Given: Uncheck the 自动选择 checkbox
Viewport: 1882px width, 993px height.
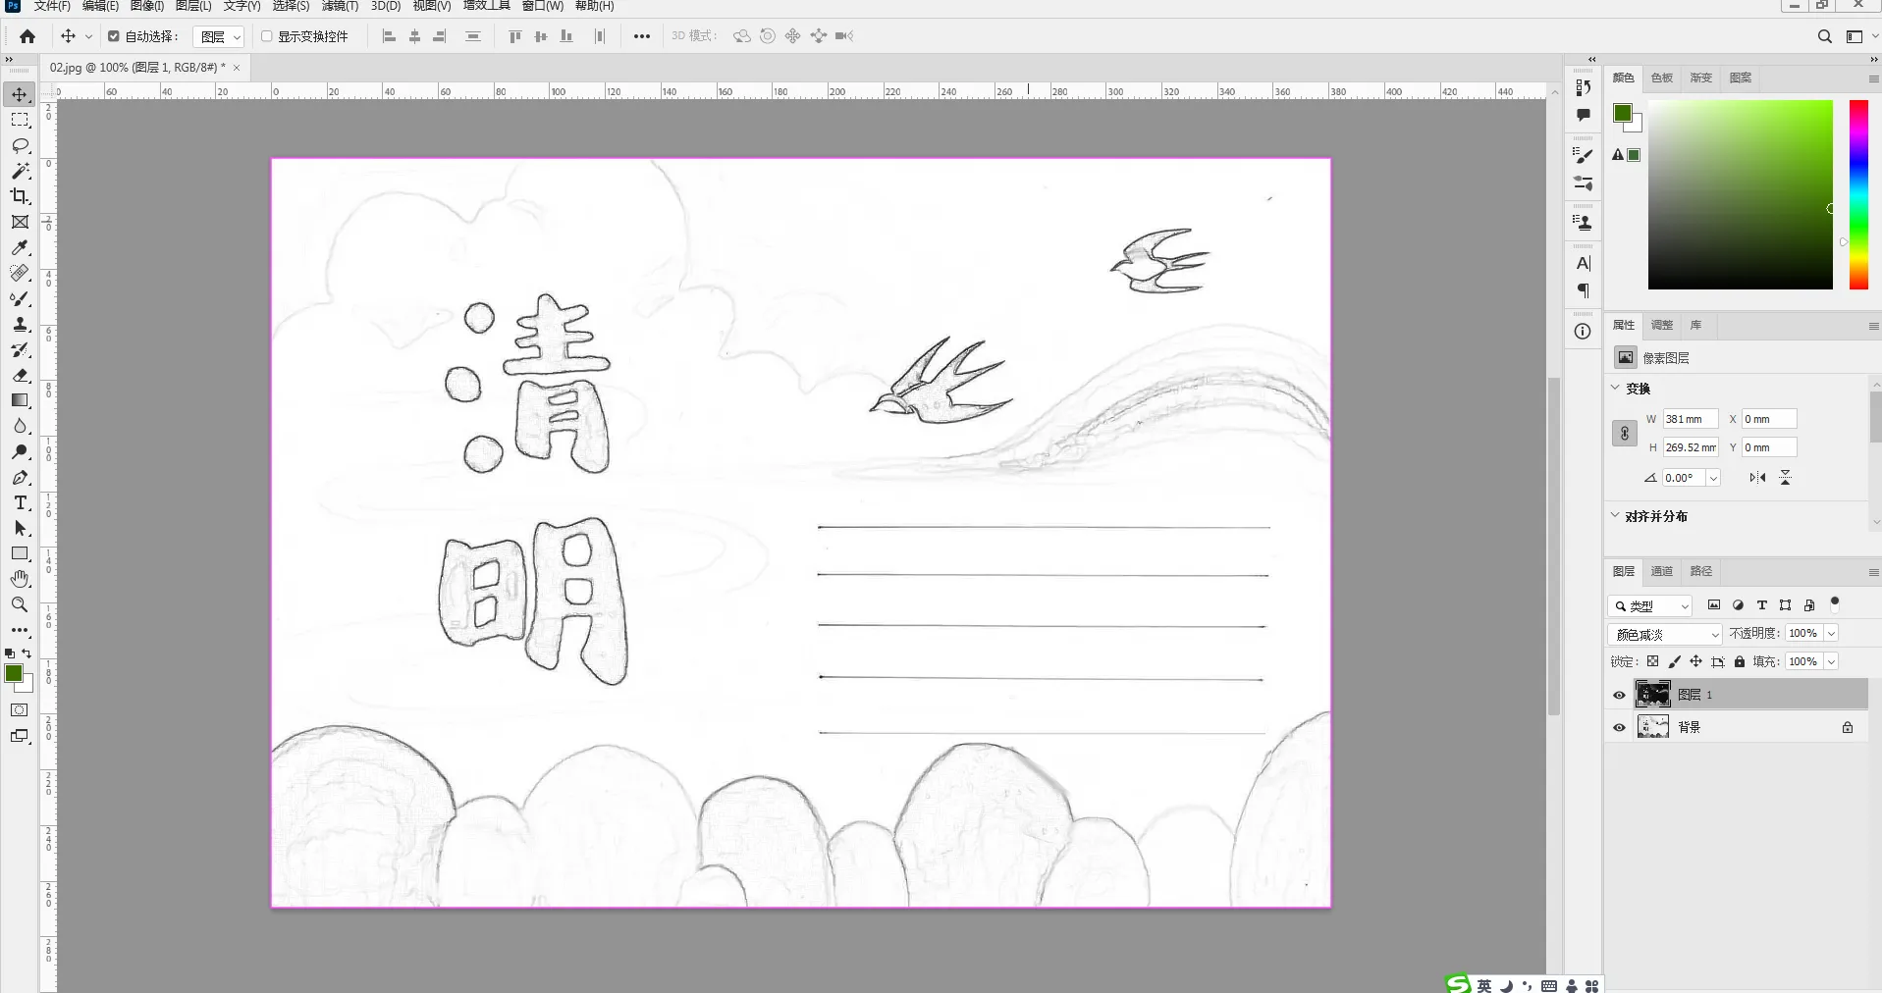Looking at the screenshot, I should 114,36.
